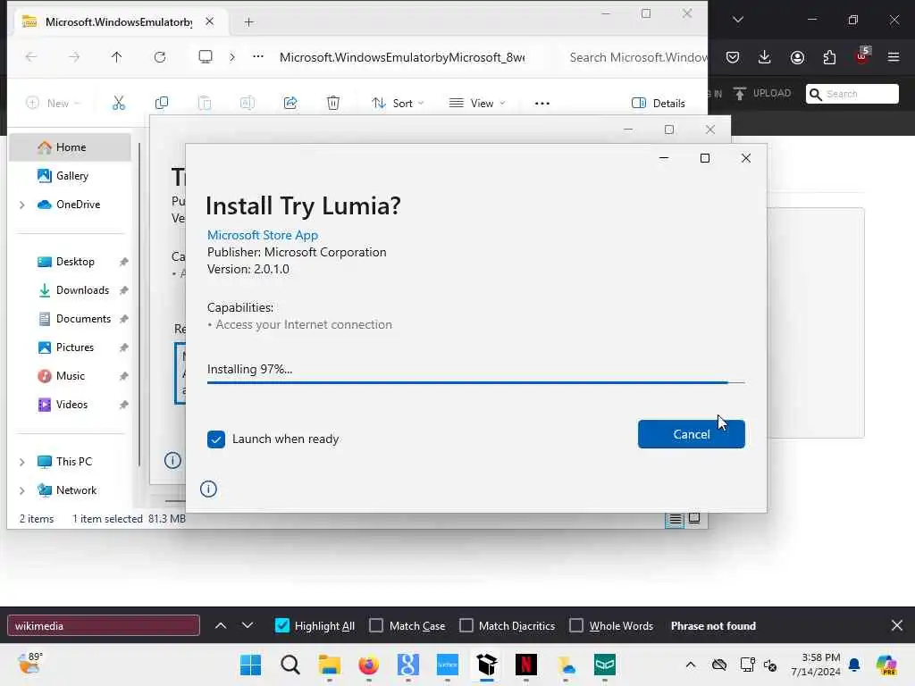Click the web page Search field
The width and height of the screenshot is (915, 686).
coord(852,94)
